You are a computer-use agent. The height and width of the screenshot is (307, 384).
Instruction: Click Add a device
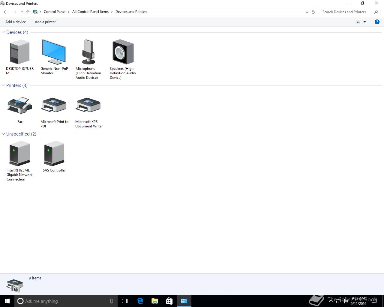(x=16, y=22)
